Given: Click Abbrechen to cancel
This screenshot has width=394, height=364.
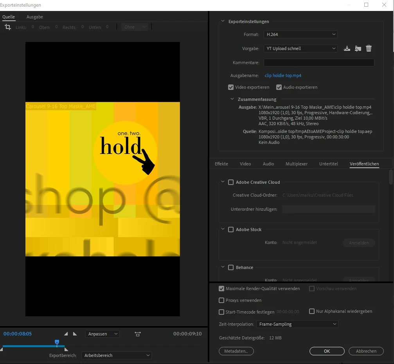Looking at the screenshot, I should (366, 351).
